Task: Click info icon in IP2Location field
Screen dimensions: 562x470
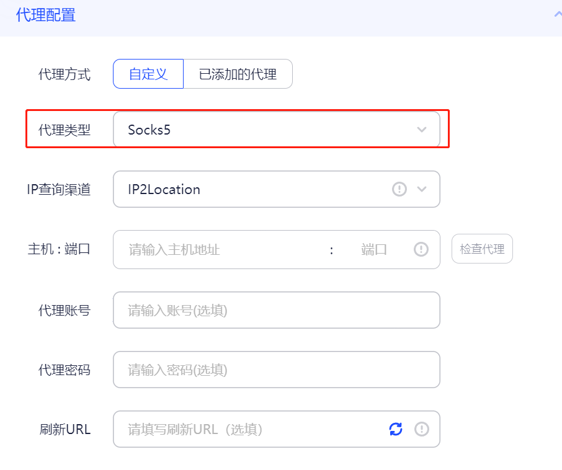Action: pyautogui.click(x=399, y=189)
